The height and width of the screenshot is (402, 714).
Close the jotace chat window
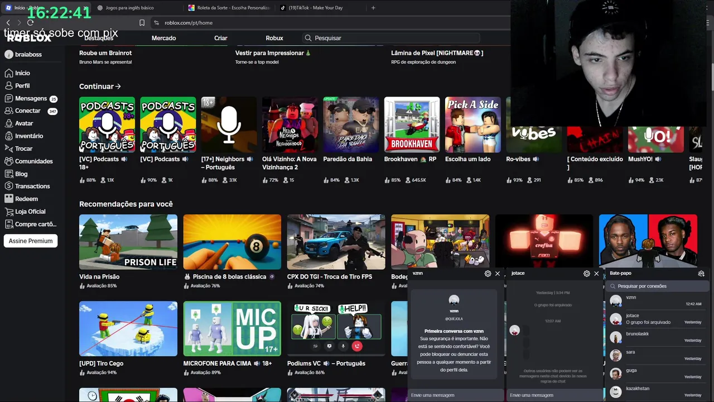coord(596,274)
